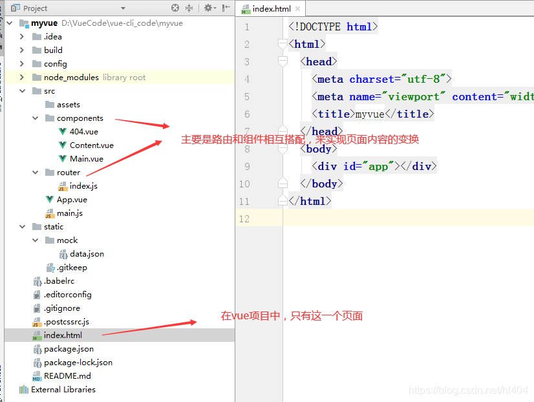Collapse the components folder
534x402 pixels.
tap(36, 118)
